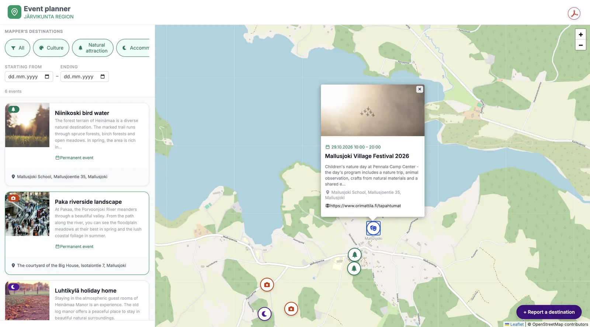Screen dimensions: 590x327
Task: Click the blue theater mask map marker
Action: click(373, 228)
